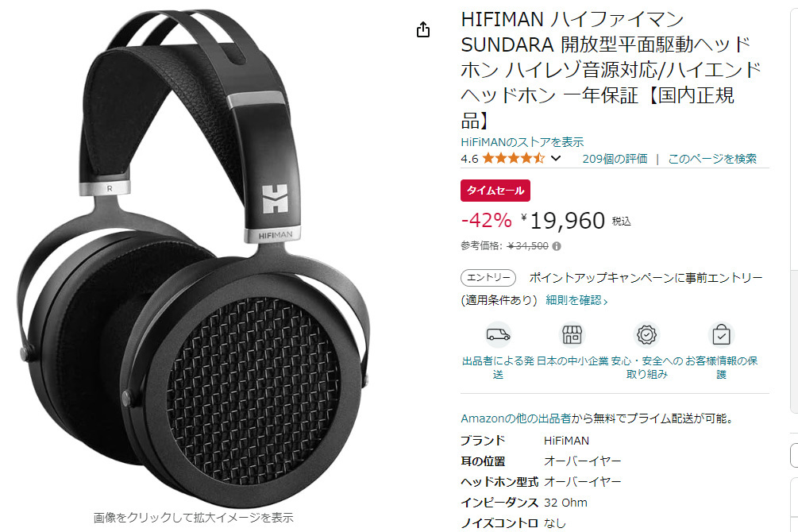Click the search this page link
798x532 pixels.
(712, 159)
